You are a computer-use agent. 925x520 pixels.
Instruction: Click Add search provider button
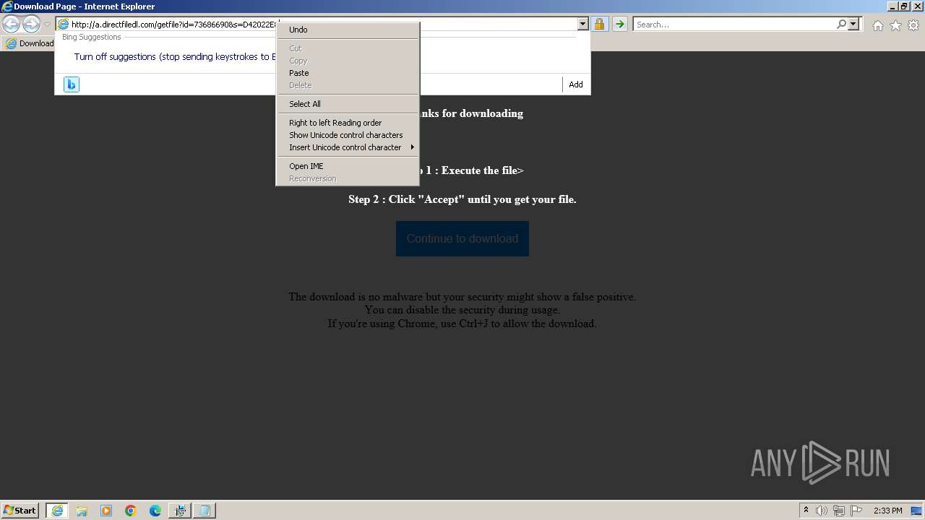tap(576, 84)
